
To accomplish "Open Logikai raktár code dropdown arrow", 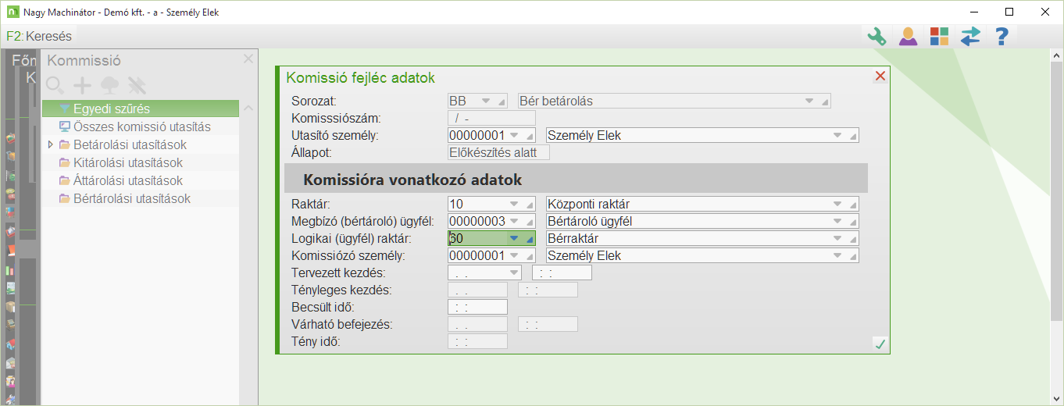I will pyautogui.click(x=513, y=239).
